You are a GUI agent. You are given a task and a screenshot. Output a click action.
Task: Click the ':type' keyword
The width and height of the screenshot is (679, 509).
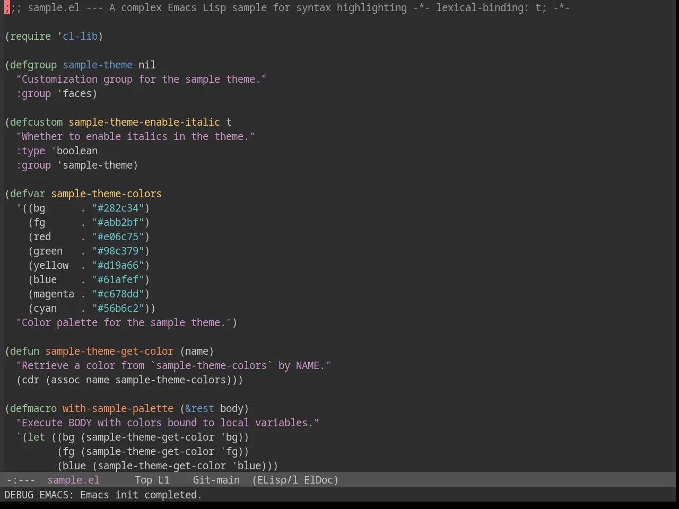30,151
